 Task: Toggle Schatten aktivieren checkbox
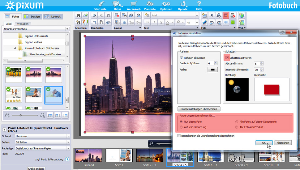(x=227, y=58)
